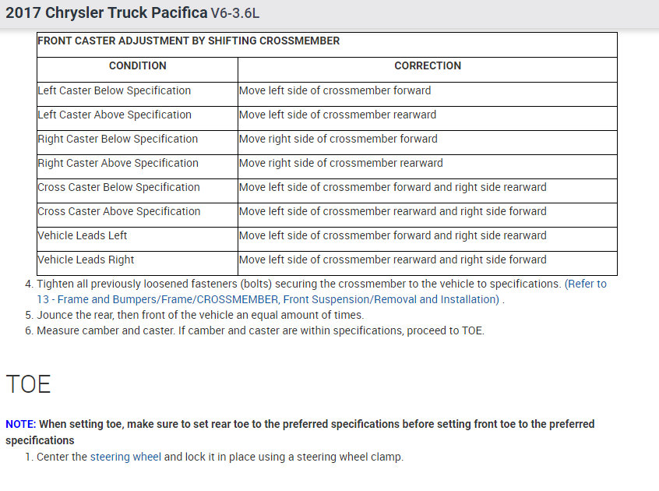Click the blue NOTE label
This screenshot has width=659, height=491.
pos(20,424)
